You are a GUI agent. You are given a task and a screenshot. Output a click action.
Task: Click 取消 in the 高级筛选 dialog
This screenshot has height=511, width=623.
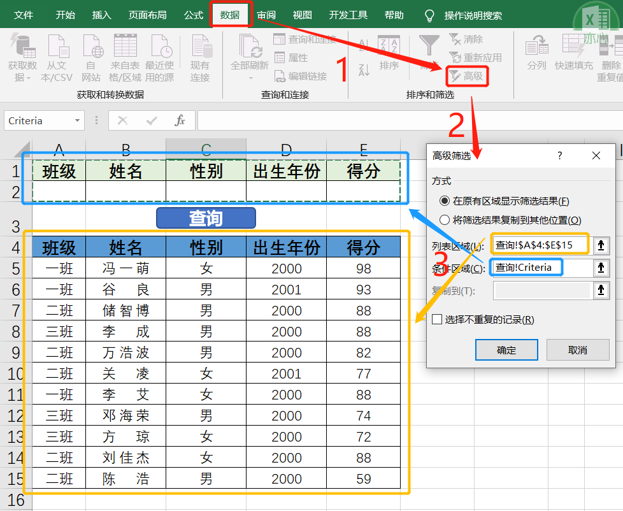point(578,350)
